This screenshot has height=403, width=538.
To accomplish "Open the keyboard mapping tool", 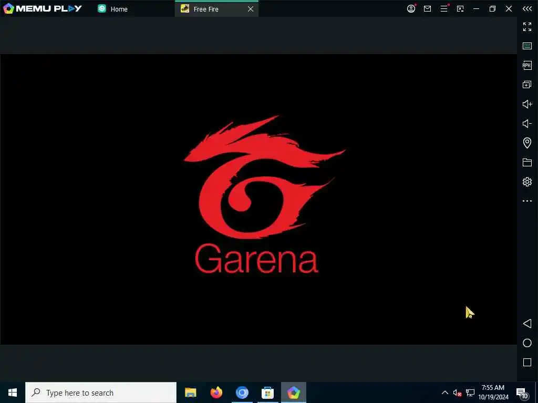I will (527, 46).
